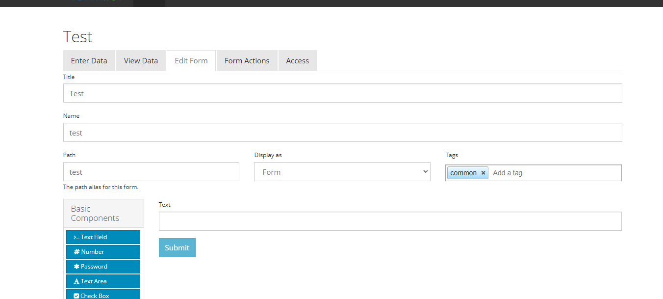Click the Test form heading
663x299 pixels.
(77, 37)
